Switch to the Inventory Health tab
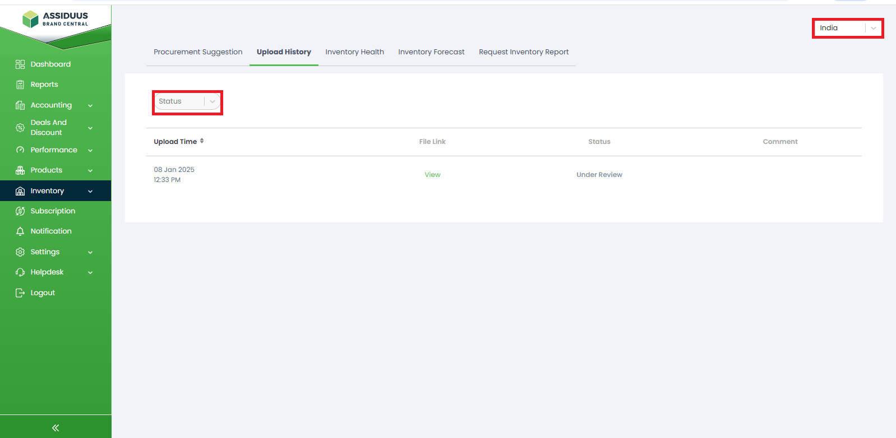896x438 pixels. point(354,52)
